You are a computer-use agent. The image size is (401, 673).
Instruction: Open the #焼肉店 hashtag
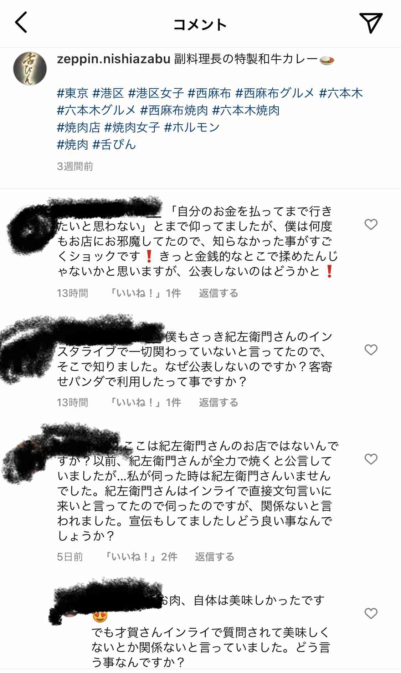[x=79, y=128]
